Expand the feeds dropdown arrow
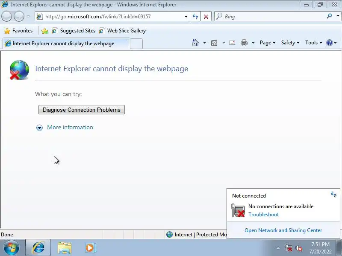Image resolution: width=342 pixels, height=256 pixels. [x=224, y=43]
